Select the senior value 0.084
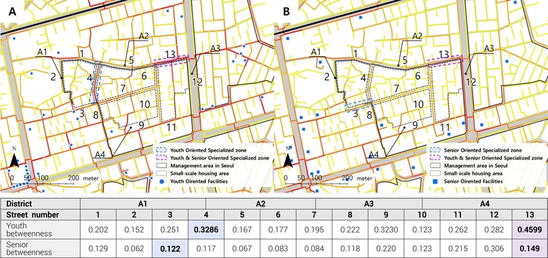The height and width of the screenshot is (258, 548). pos(314,248)
